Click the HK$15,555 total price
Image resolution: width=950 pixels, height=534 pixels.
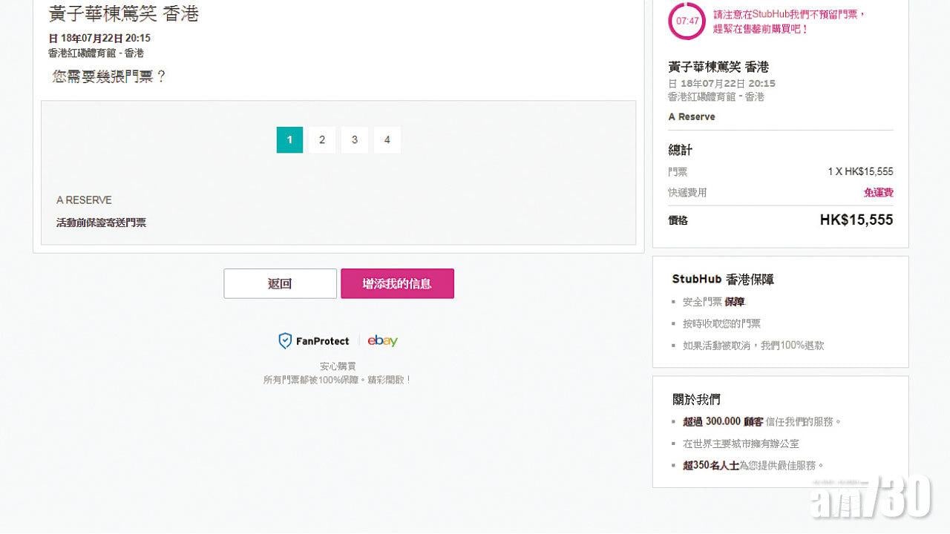pyautogui.click(x=856, y=220)
